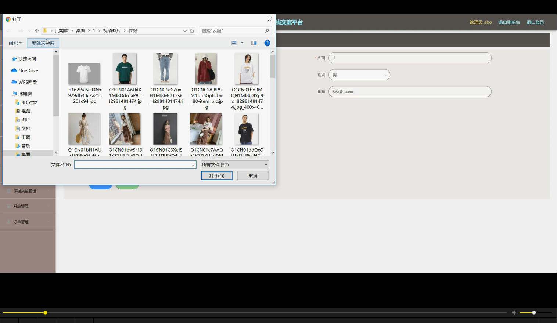Click the file list vertical scrollbar thumb

273,66
